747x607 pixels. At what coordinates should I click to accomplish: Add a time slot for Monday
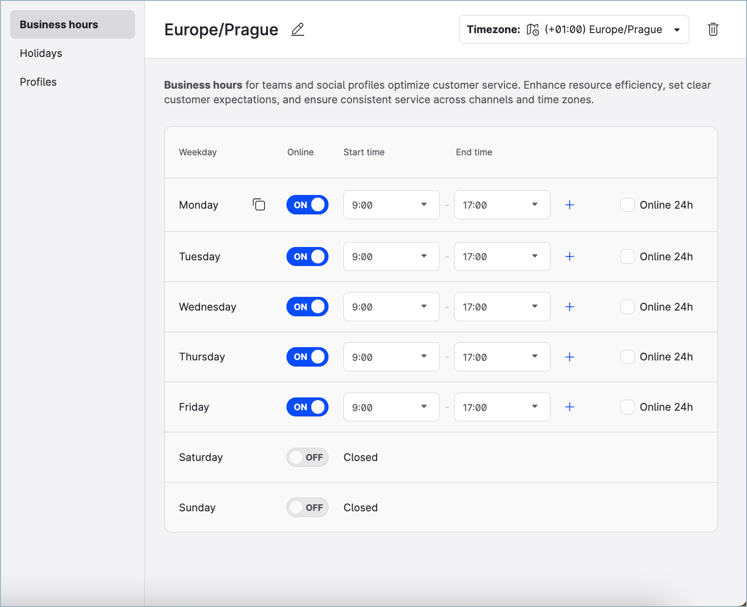570,205
